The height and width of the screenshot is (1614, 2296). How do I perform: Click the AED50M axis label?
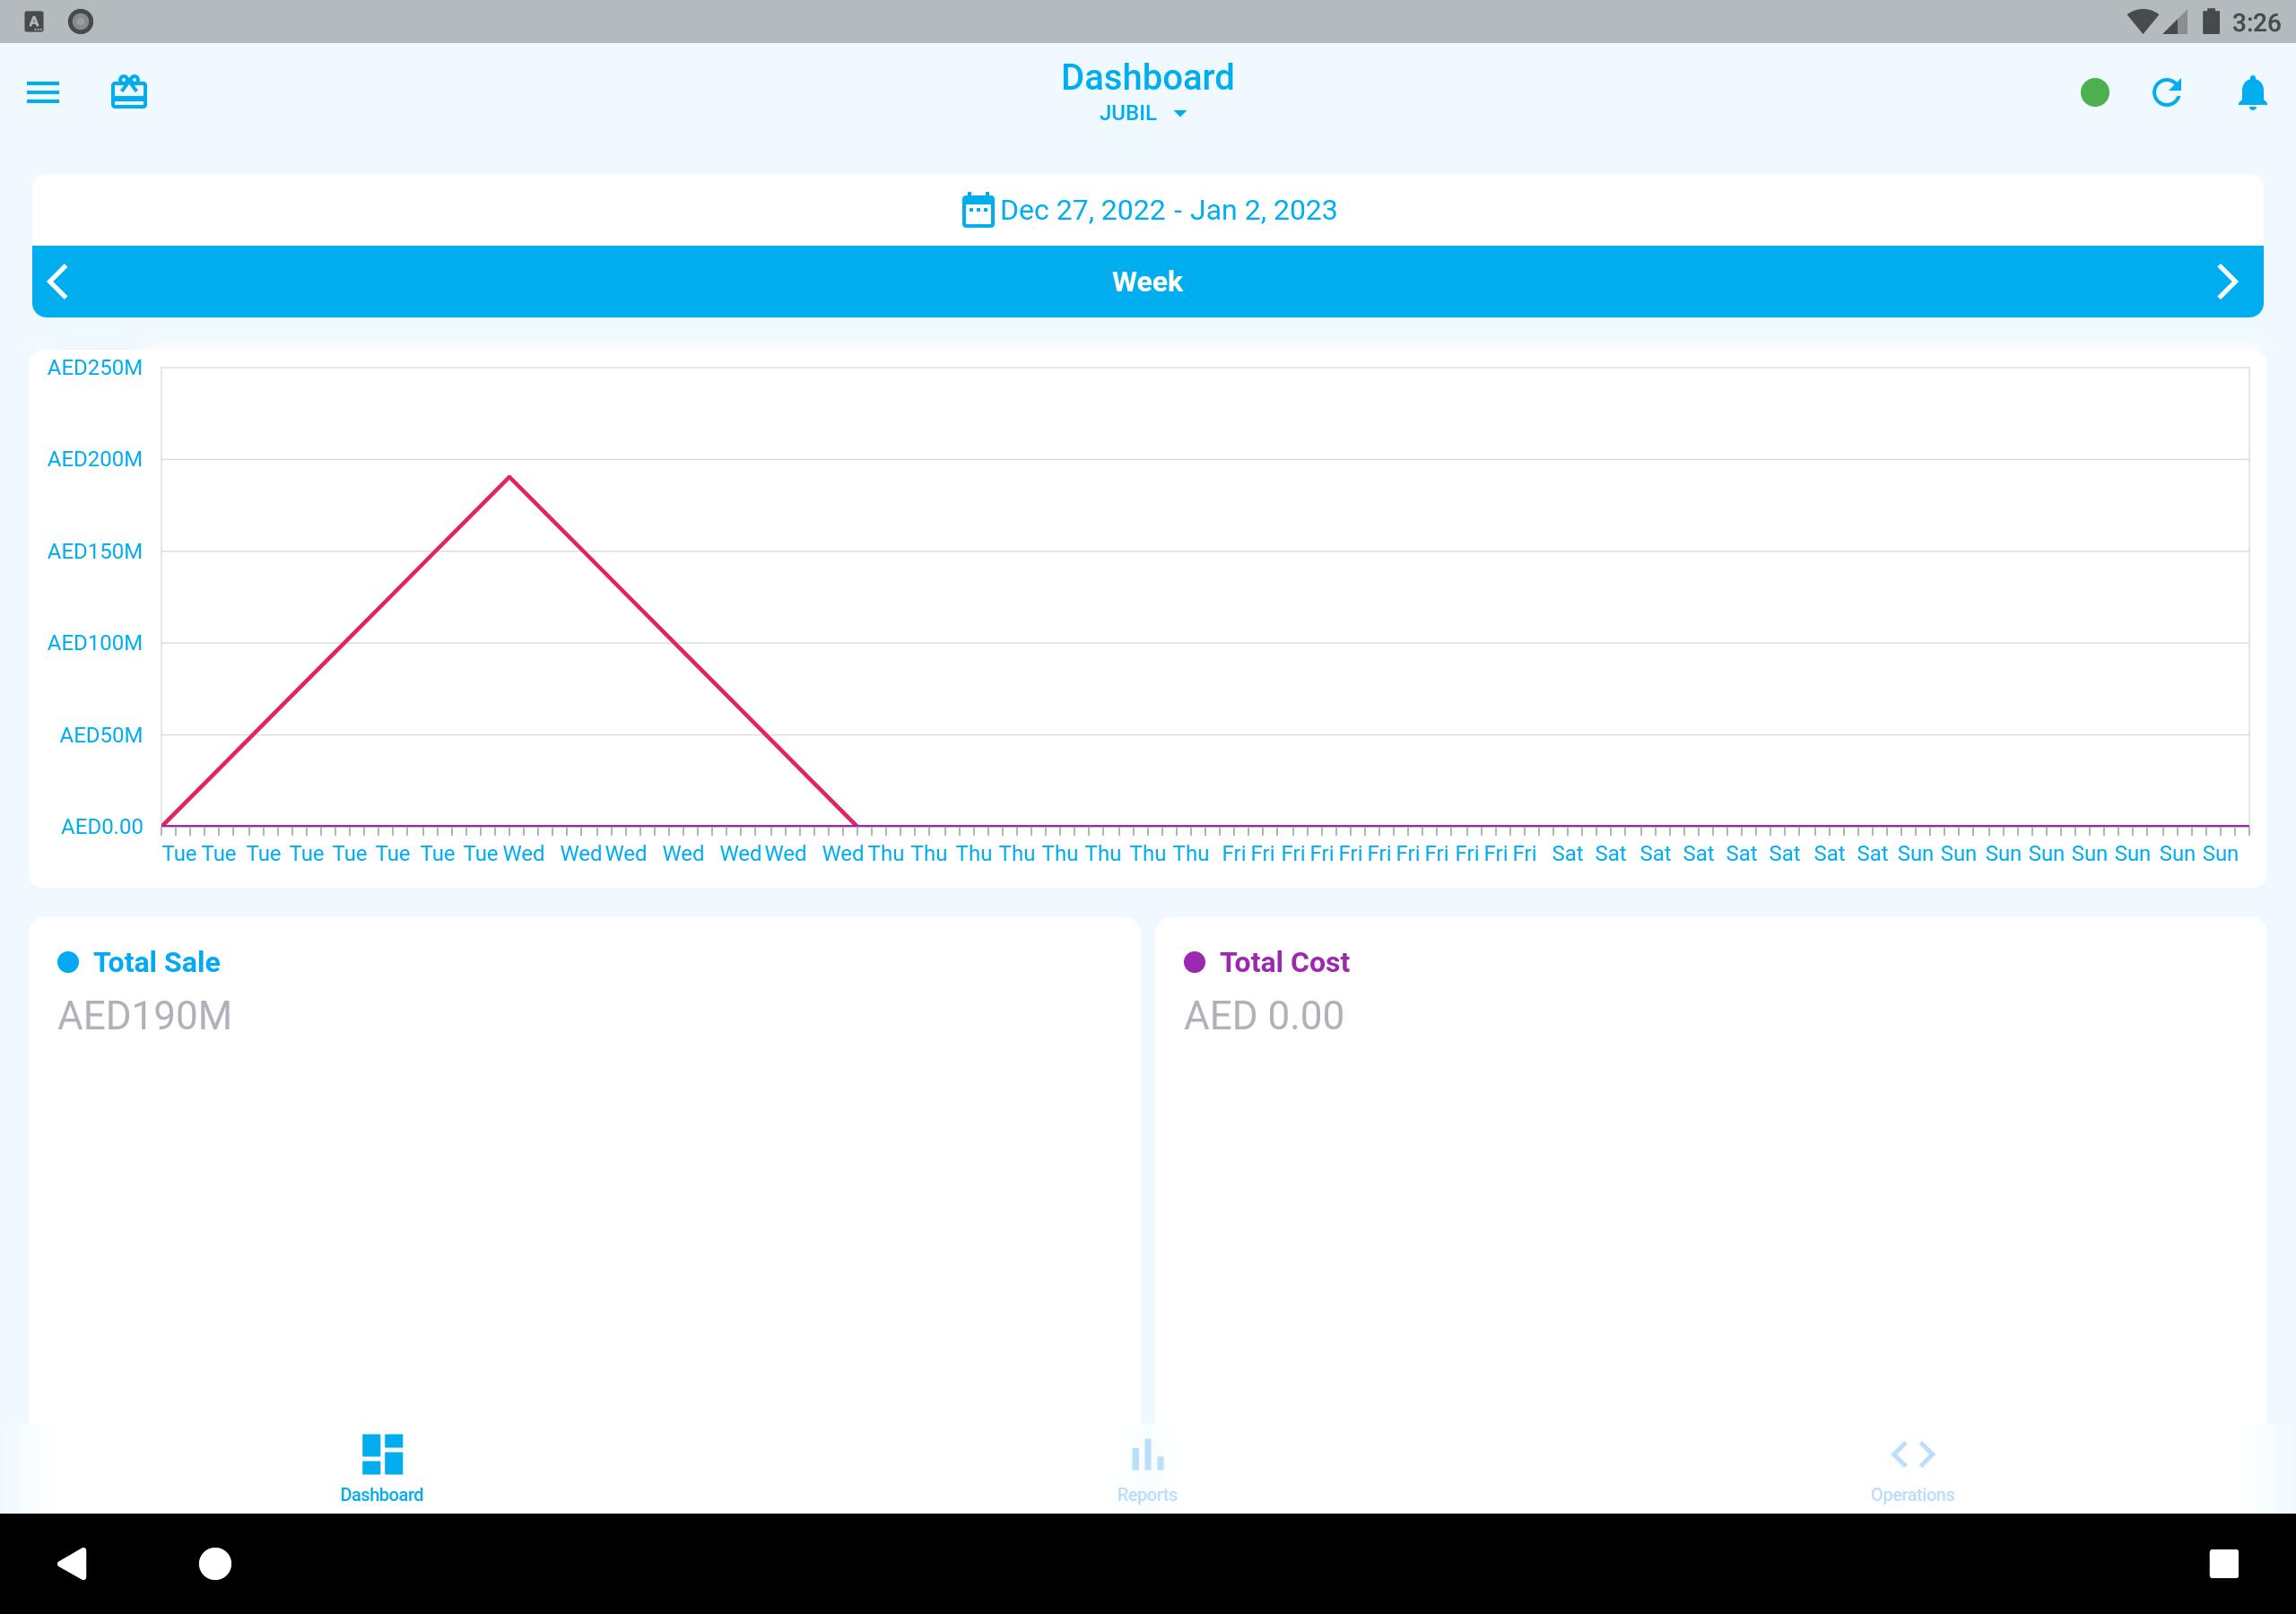coord(101,735)
